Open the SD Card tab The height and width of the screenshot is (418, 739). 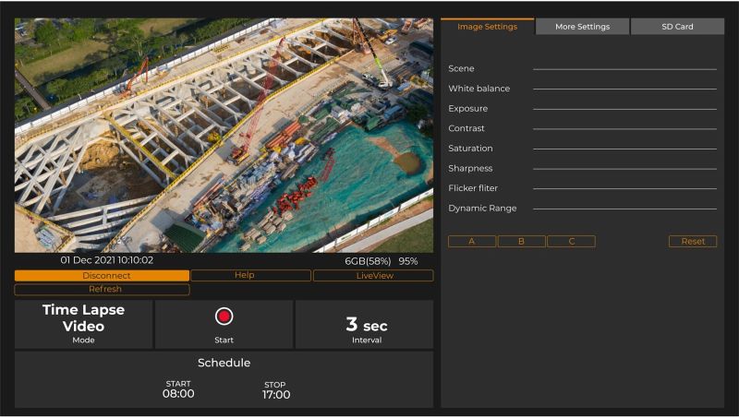[677, 27]
